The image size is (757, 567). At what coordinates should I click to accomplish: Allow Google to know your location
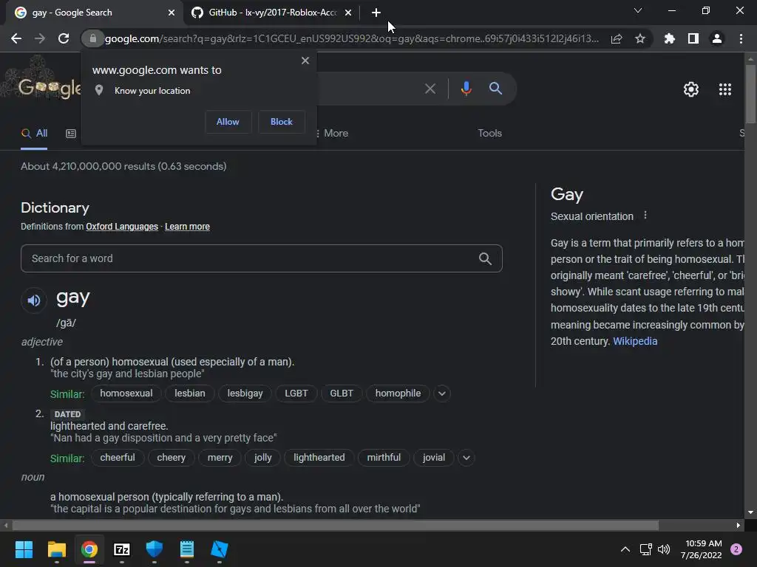[x=228, y=122]
